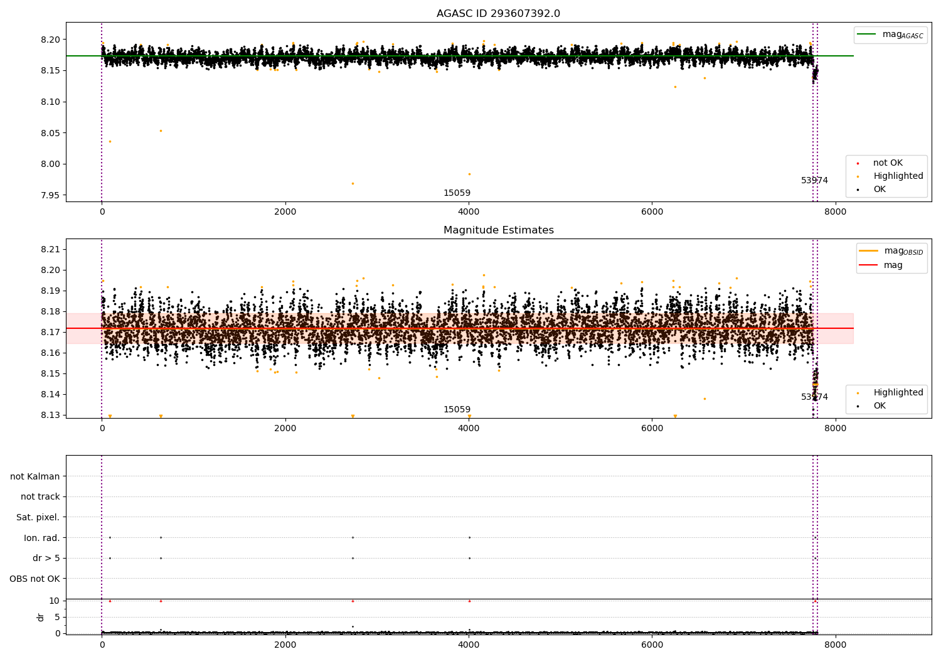
Task: Select the red 'mag' legend entry in middle plot
Action: coord(893,265)
